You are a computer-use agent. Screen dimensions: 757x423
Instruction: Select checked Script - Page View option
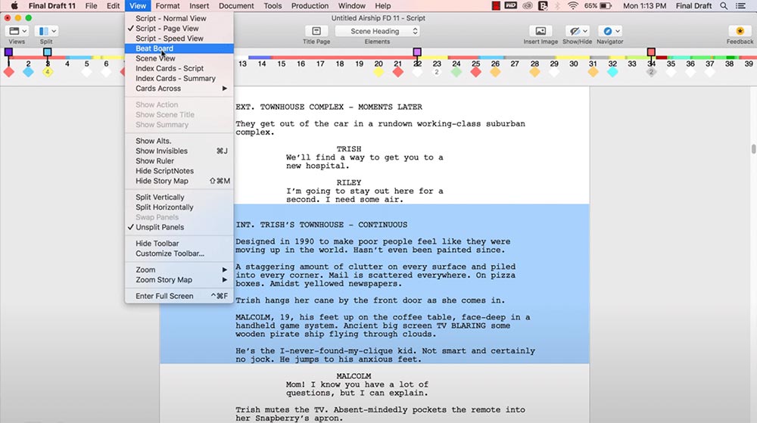tap(167, 29)
